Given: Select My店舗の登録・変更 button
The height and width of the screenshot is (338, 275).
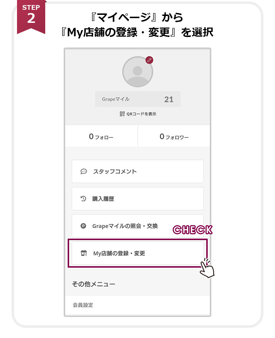Looking at the screenshot, I should (x=137, y=253).
